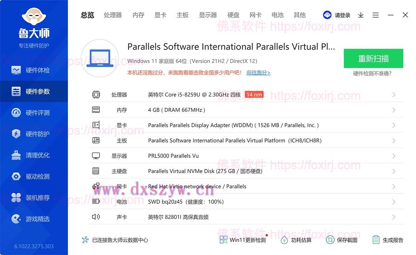Click the monitor display icon

[x=96, y=156]
